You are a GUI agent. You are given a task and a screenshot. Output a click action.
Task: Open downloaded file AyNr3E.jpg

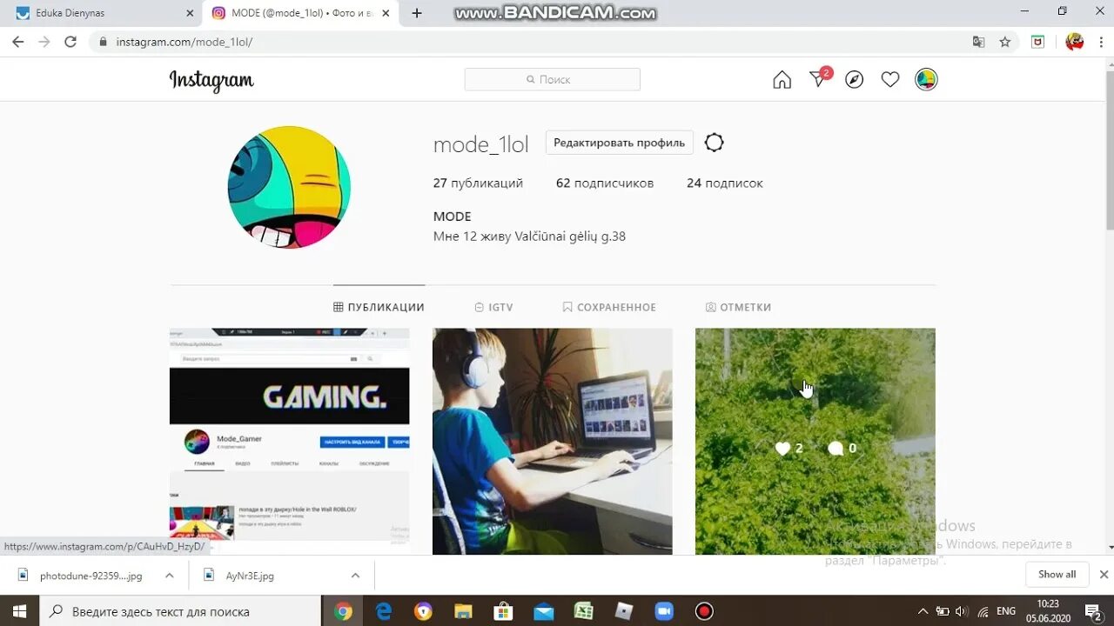click(239, 575)
